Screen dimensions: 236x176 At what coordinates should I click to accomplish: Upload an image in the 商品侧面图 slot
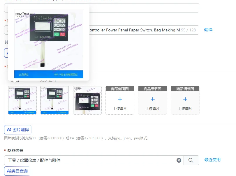(120, 100)
